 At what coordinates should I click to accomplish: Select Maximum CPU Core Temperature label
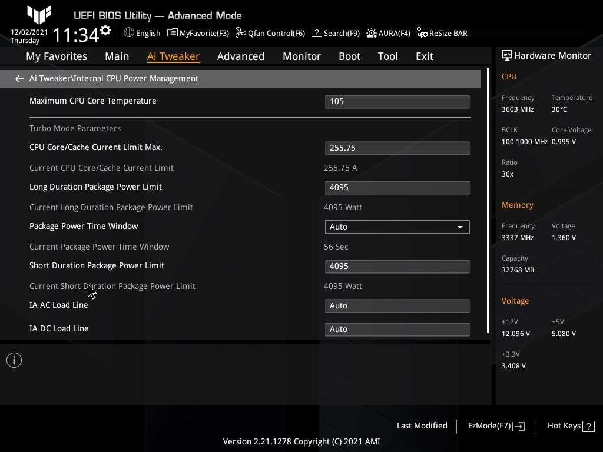tap(92, 101)
